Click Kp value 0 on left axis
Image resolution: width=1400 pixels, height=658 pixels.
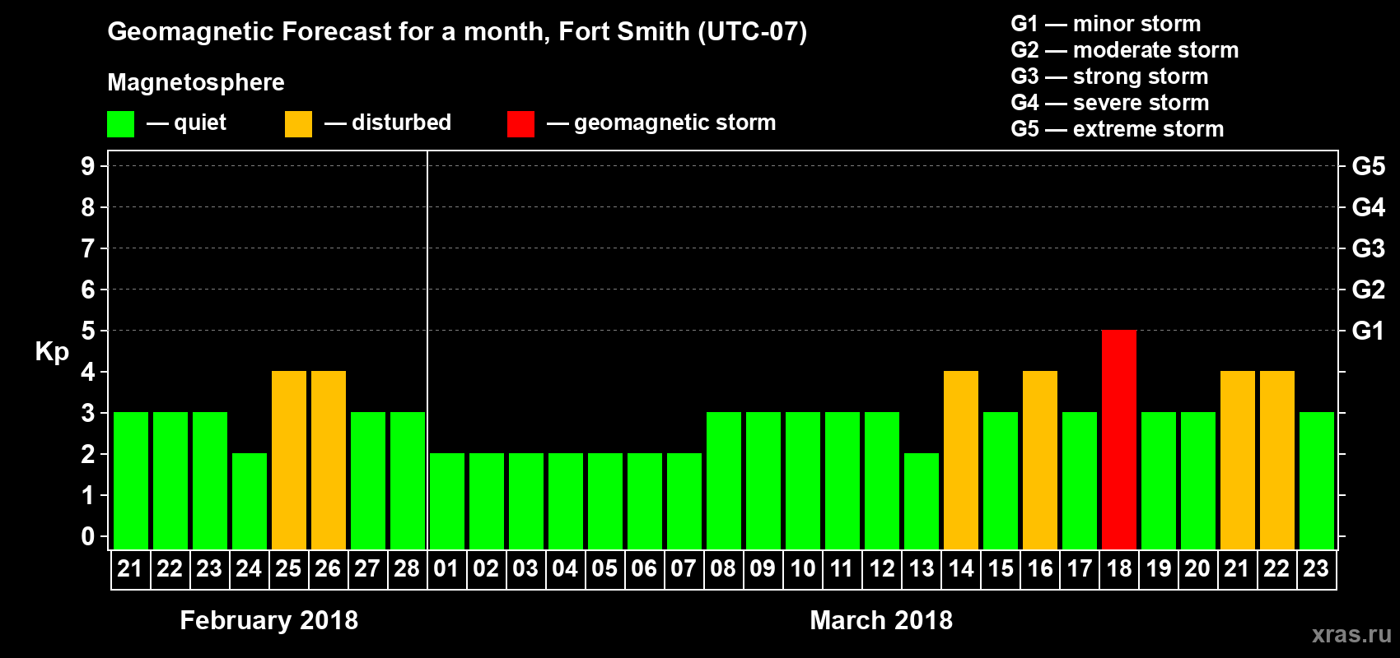[88, 536]
